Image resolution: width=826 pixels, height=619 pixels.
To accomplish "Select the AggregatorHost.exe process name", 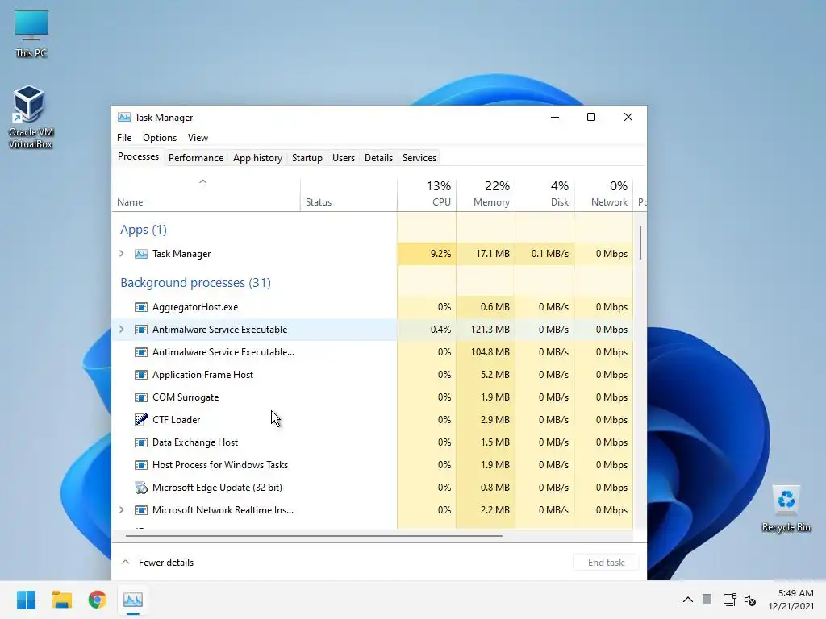I will coord(195,307).
